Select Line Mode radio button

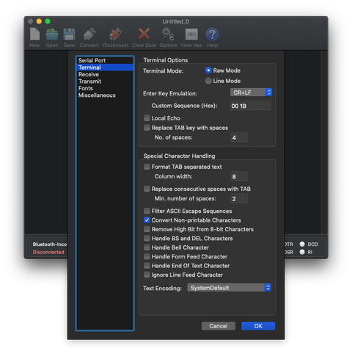click(208, 81)
